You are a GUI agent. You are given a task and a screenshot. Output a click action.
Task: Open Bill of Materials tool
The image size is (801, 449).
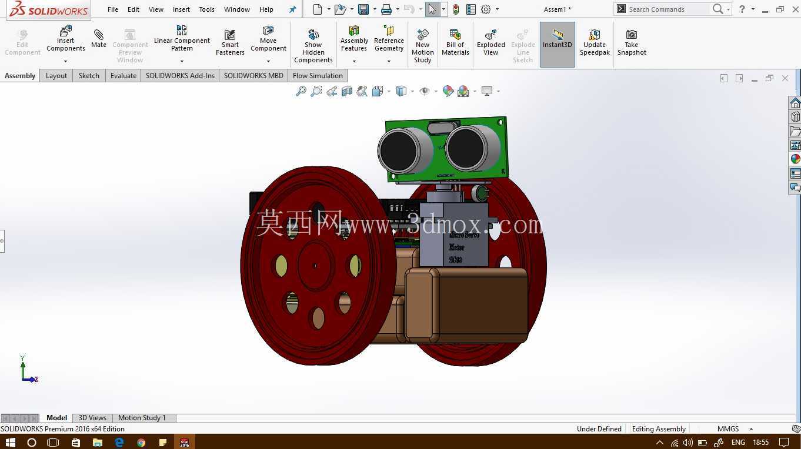[455, 42]
